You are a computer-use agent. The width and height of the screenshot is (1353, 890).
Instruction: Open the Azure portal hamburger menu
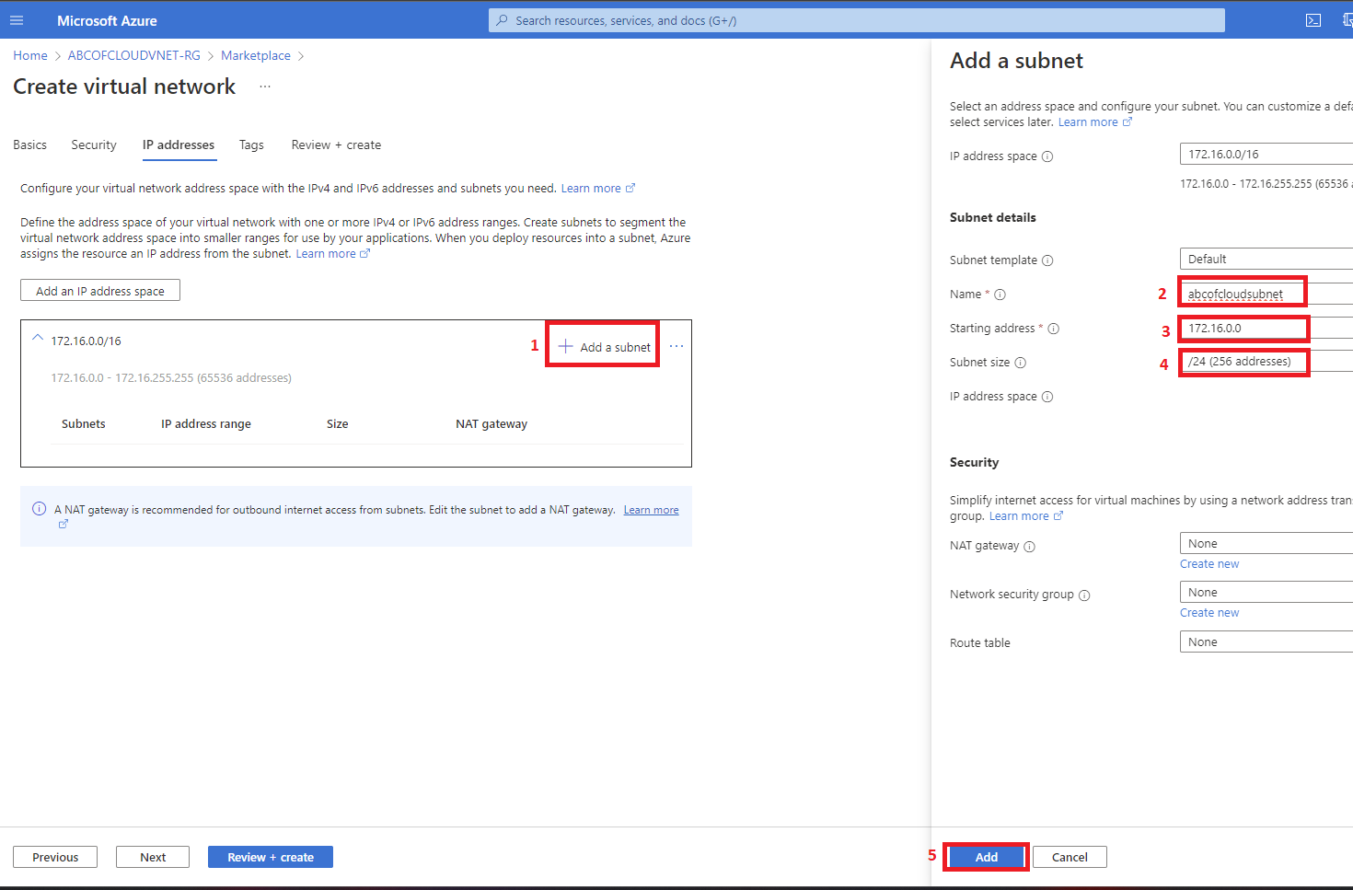[17, 20]
